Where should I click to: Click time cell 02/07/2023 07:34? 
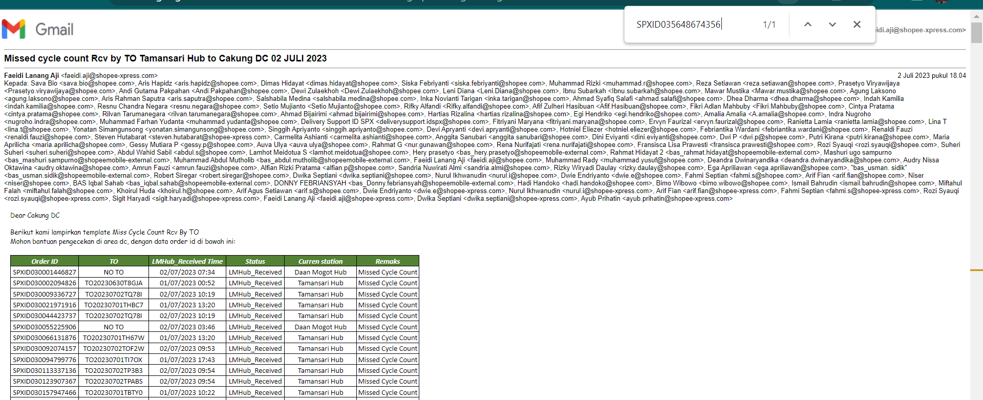(x=187, y=272)
